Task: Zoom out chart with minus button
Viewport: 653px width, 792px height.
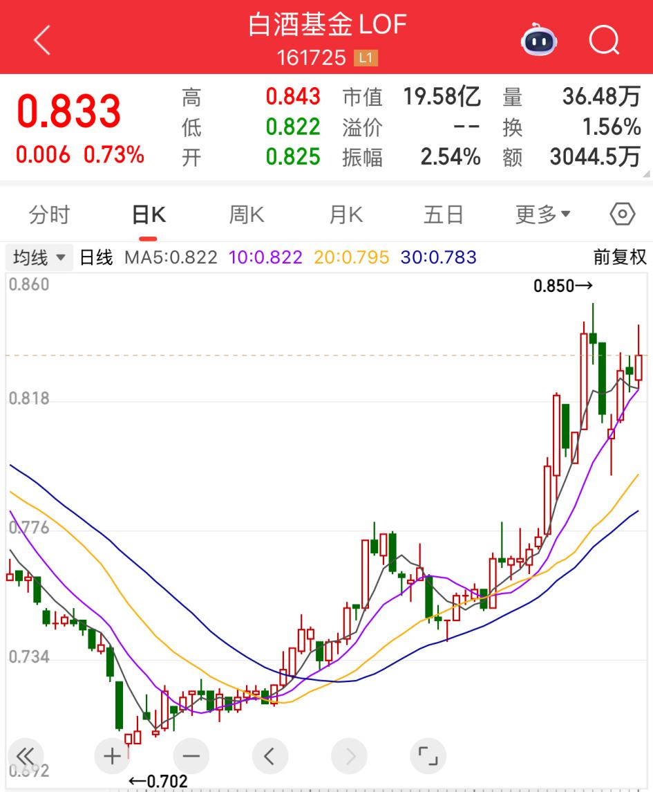Action: click(x=191, y=755)
